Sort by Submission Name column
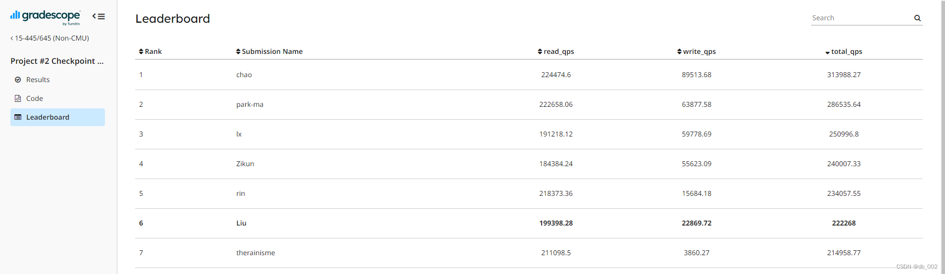945x274 pixels. (x=269, y=51)
